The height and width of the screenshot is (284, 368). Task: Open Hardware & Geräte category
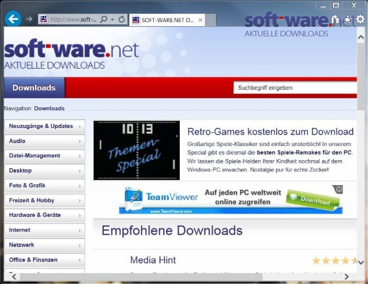click(45, 215)
